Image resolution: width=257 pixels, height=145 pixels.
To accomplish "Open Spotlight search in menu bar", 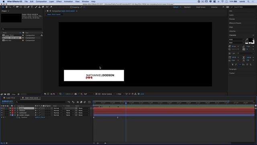I will (x=249, y=2).
